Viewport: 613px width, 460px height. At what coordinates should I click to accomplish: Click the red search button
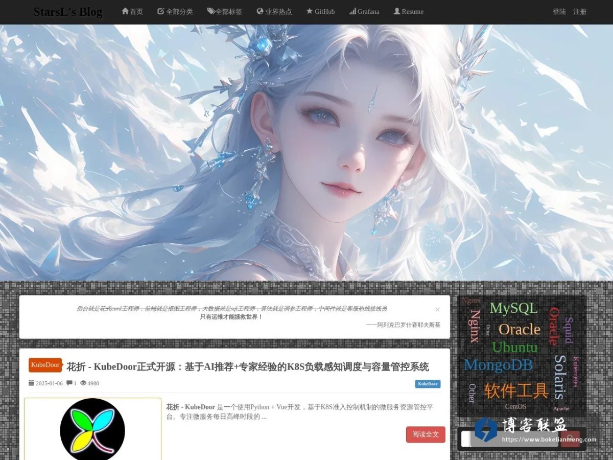tap(570, 439)
